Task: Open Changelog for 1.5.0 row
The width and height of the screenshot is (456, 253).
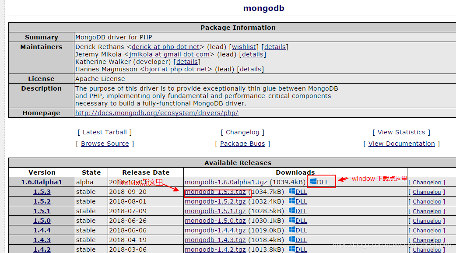Action: (427, 221)
